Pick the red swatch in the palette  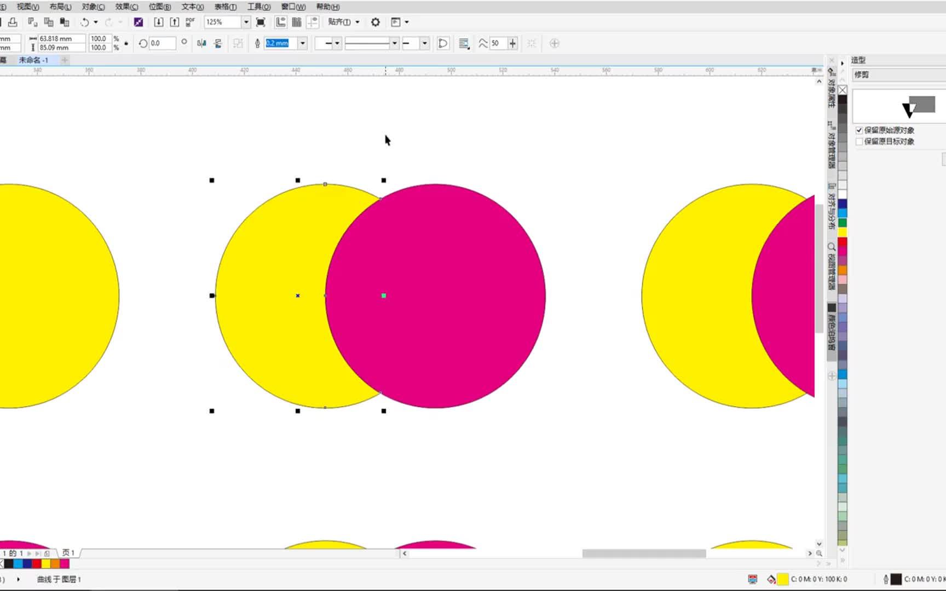(x=843, y=242)
